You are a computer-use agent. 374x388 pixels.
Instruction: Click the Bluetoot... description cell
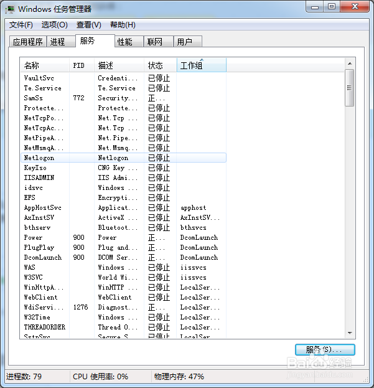(118, 227)
